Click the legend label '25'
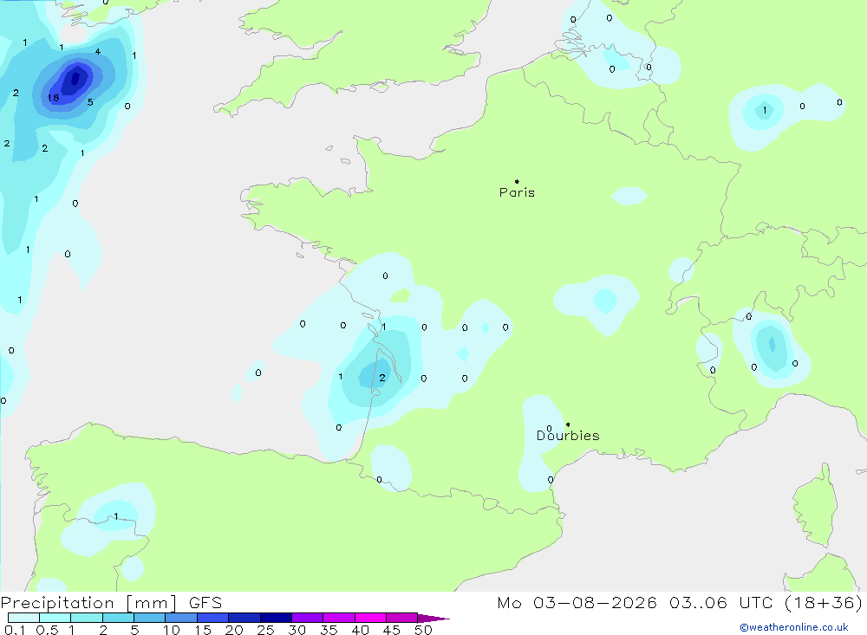Screen dimensions: 867x635 265,630
